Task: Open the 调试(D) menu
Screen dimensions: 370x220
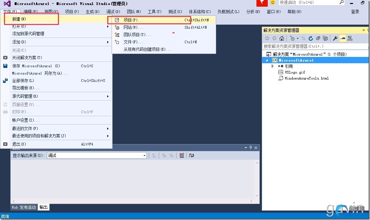Action: (x=113, y=12)
